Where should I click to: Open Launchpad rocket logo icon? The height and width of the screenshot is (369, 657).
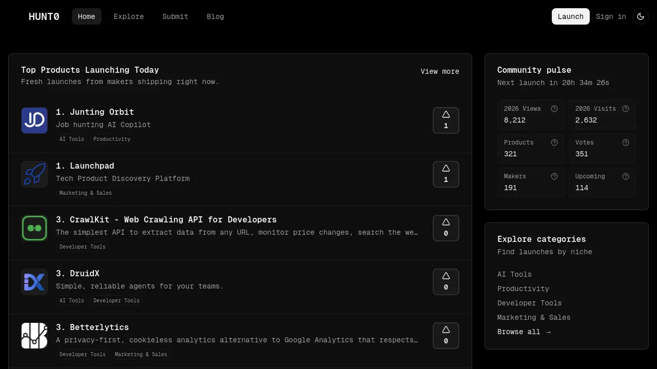(x=34, y=174)
